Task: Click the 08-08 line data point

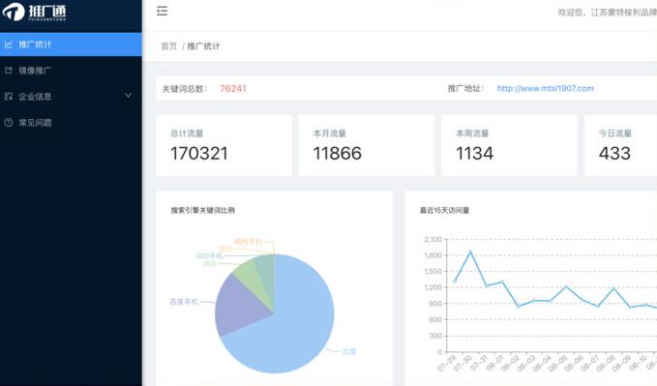Action: (613, 288)
